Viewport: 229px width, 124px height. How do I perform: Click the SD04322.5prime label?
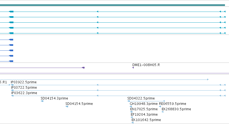pyautogui.click(x=141, y=98)
